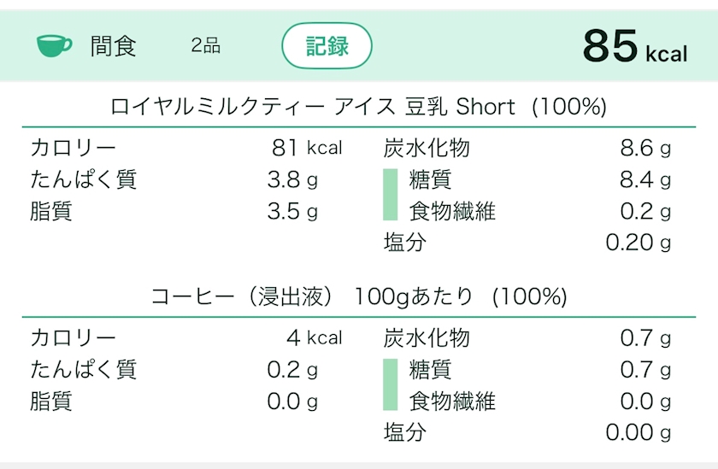Tap the 間食 meal heading
Viewport: 718px width, 469px height.
click(113, 46)
